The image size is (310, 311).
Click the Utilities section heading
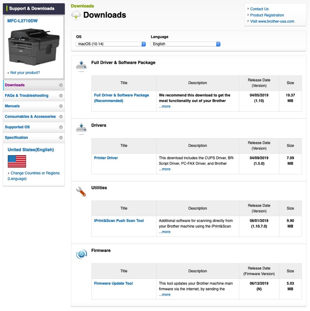[99, 188]
